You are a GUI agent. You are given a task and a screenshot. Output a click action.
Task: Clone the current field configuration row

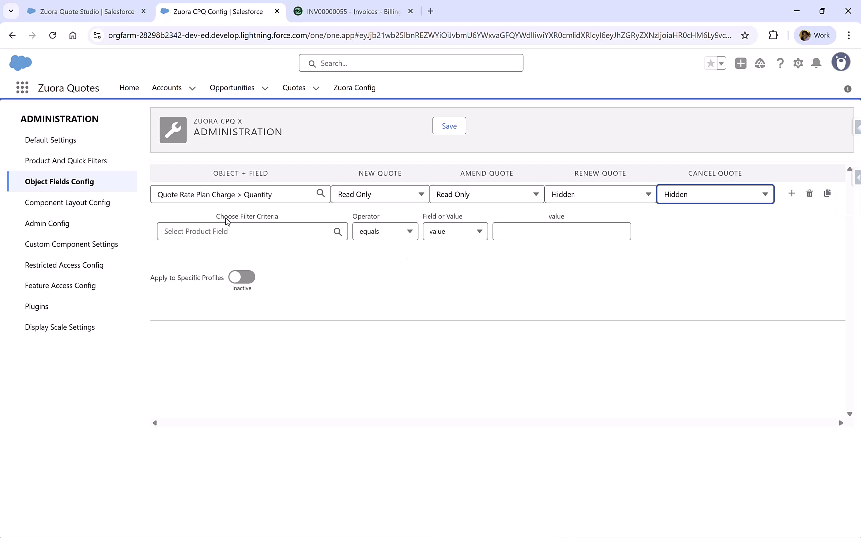coord(828,193)
